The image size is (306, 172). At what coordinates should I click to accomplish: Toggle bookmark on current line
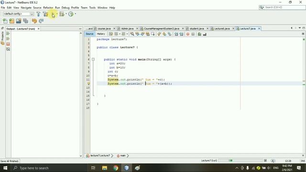(x=170, y=34)
